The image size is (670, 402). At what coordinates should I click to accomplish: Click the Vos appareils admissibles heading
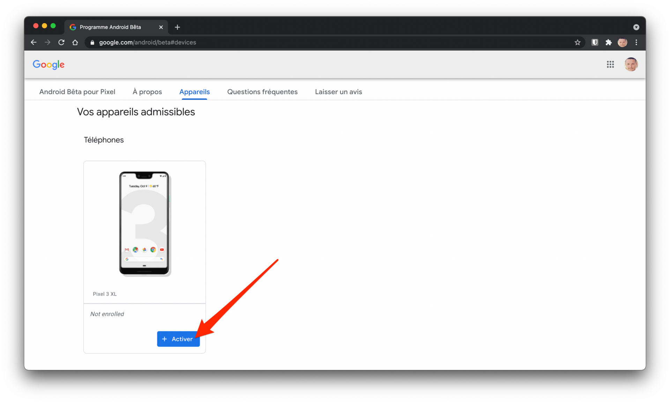click(x=136, y=112)
